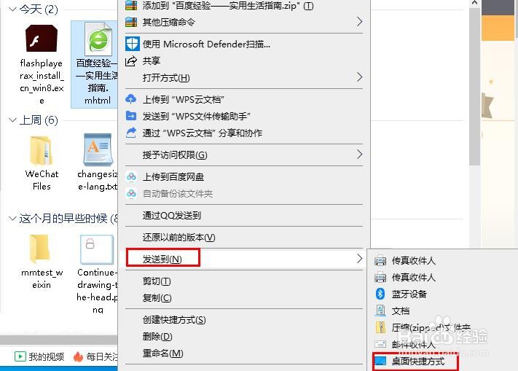Open the mmtest_weixin folder icon

(x=39, y=249)
